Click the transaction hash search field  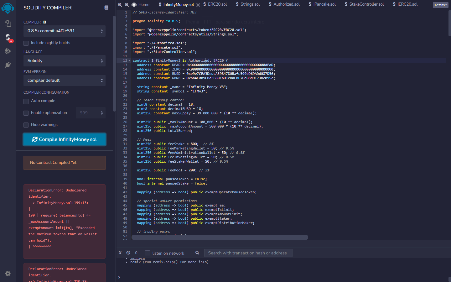[248, 253]
